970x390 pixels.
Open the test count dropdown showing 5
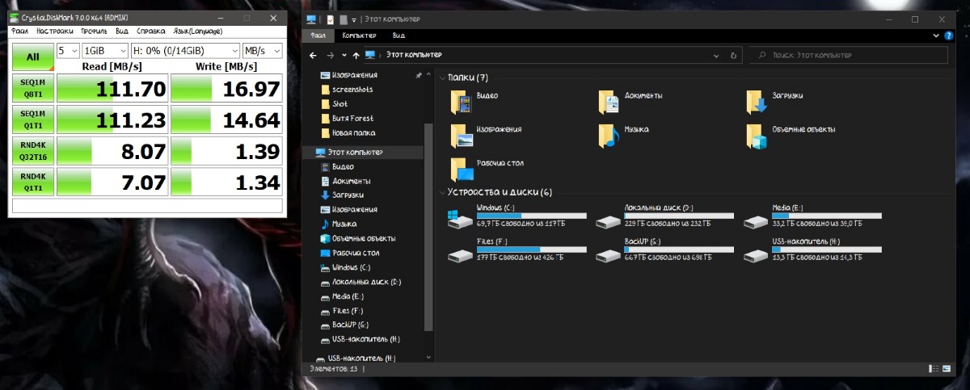[x=68, y=51]
